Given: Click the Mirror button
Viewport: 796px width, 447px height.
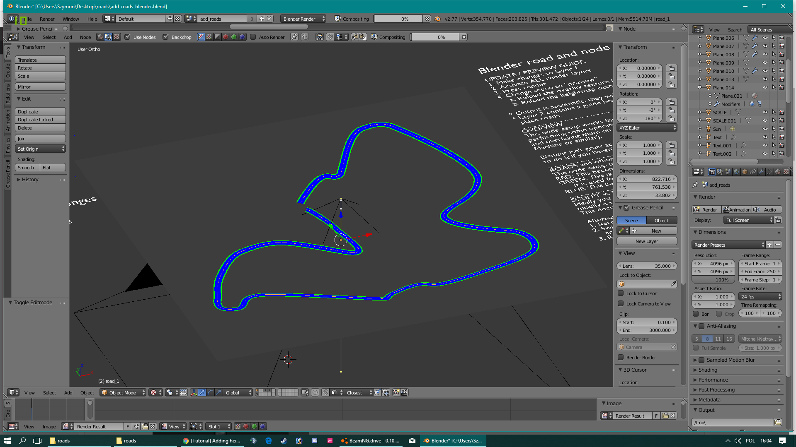Looking at the screenshot, I should (x=40, y=87).
